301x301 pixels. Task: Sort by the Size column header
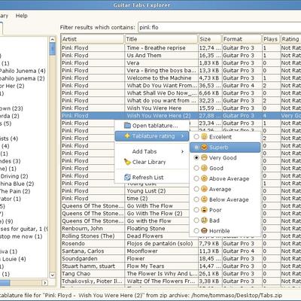(210, 39)
